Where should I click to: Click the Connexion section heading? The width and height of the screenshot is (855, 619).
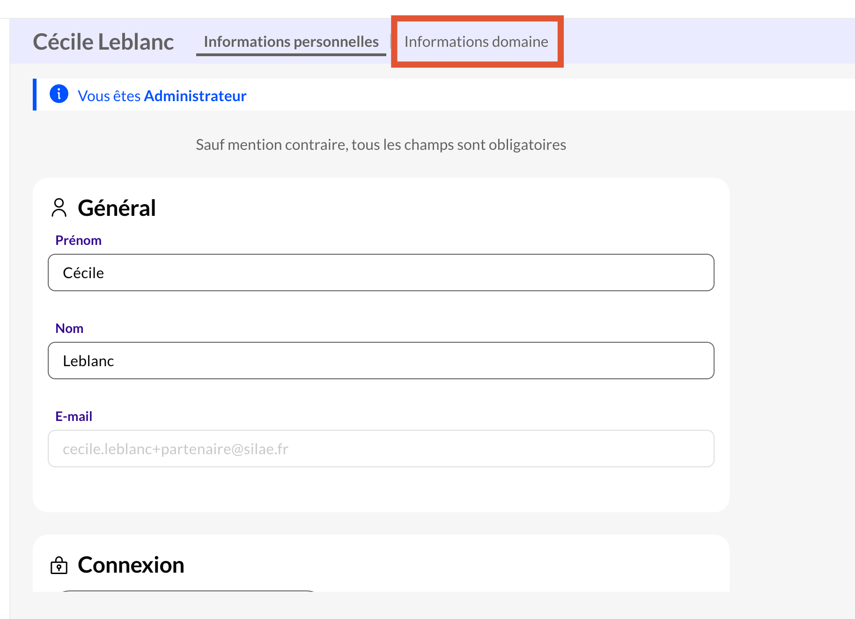(x=131, y=565)
